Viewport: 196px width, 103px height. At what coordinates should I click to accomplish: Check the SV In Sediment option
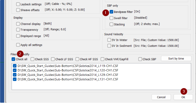109,46
